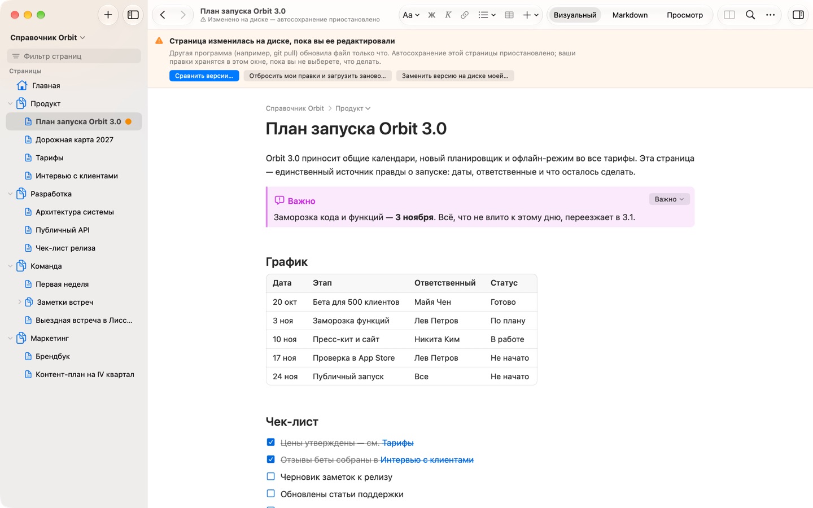Uncheck the Отзывы беты собраны checkbox

[x=271, y=459]
